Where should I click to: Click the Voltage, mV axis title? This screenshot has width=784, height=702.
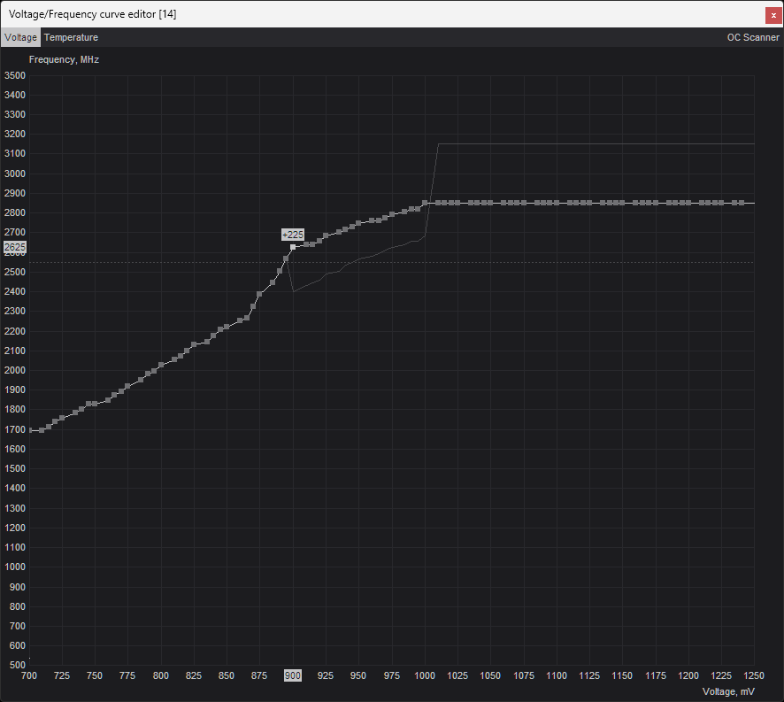728,691
